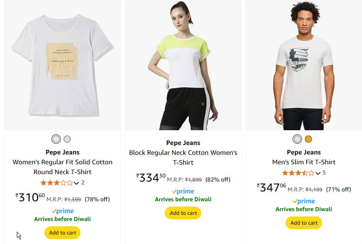Click the 3-star rating icon on Women's Round Neck T-Shirt
The image size is (362, 244).
[x=57, y=183]
